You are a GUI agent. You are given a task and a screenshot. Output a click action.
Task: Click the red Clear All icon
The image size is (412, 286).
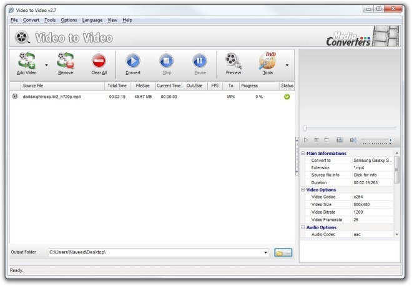point(99,61)
